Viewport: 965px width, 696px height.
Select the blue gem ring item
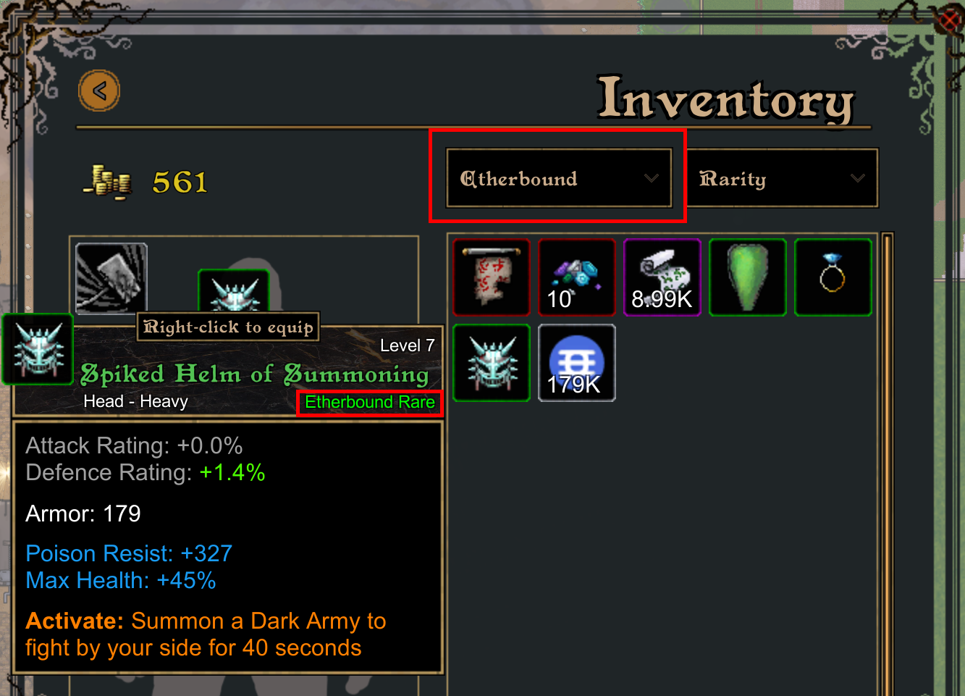[x=833, y=277]
